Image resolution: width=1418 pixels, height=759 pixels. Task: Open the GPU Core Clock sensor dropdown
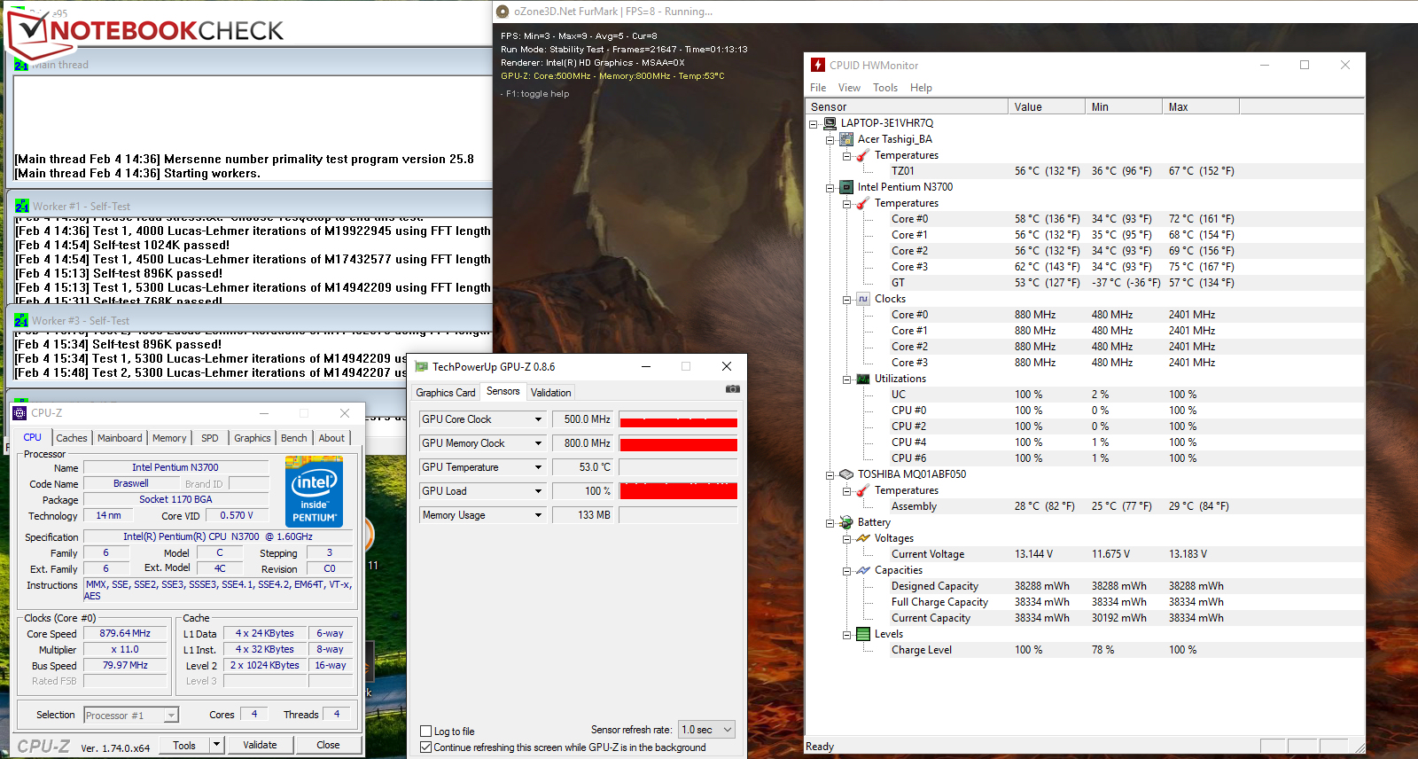538,419
